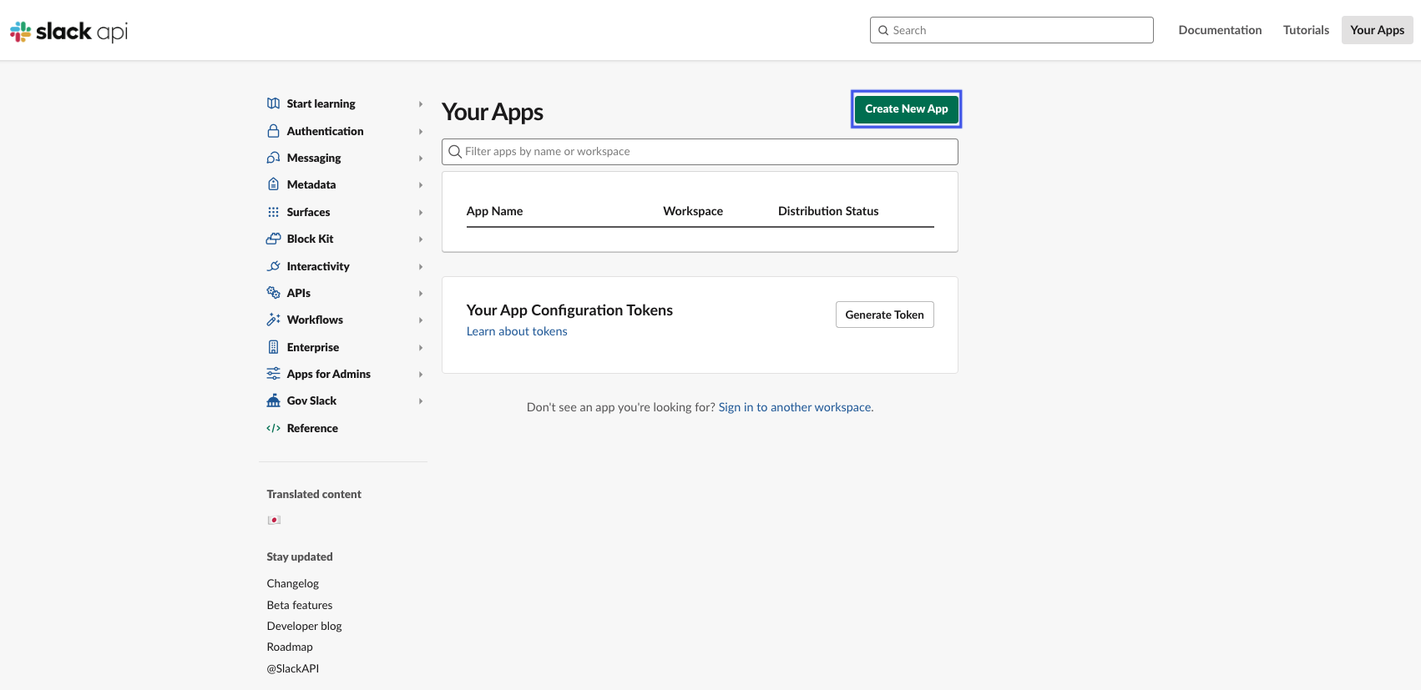
Task: Click the Apps for Admins sliders icon
Action: coord(273,374)
